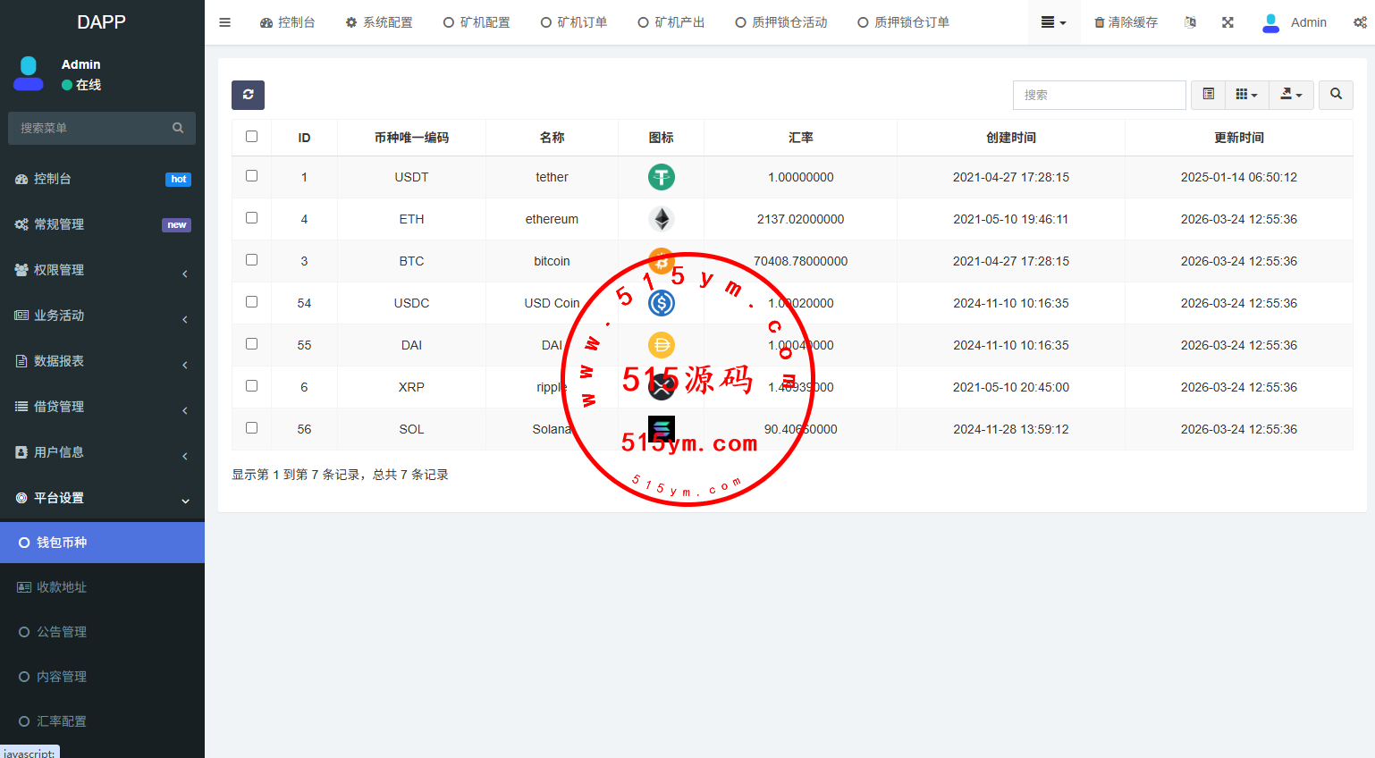The image size is (1375, 758).
Task: Click the Tether USDT coin icon
Action: coord(661,177)
